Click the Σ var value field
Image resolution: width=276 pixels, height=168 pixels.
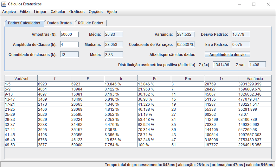pos(257,65)
